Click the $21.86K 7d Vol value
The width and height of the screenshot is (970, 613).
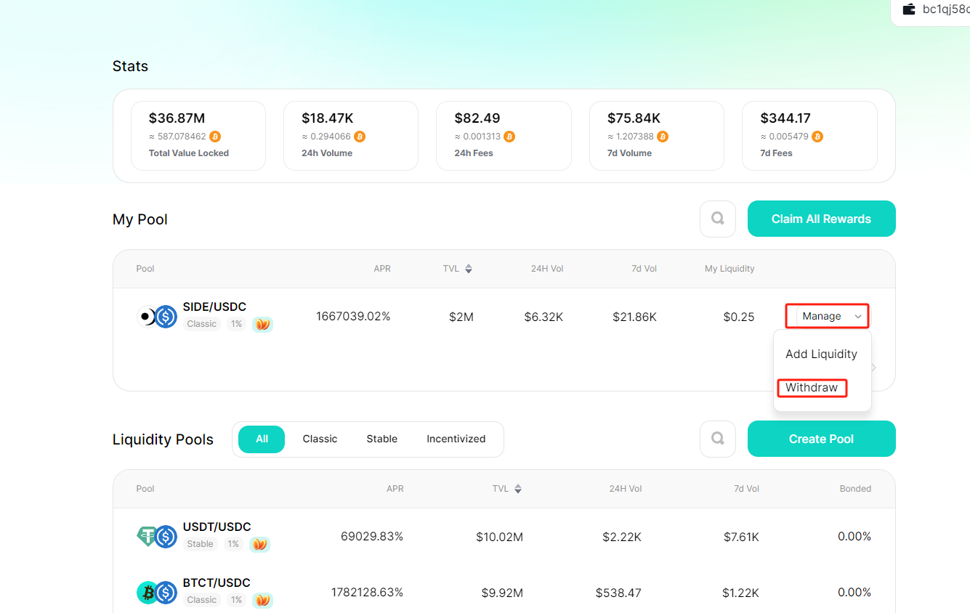click(x=634, y=317)
